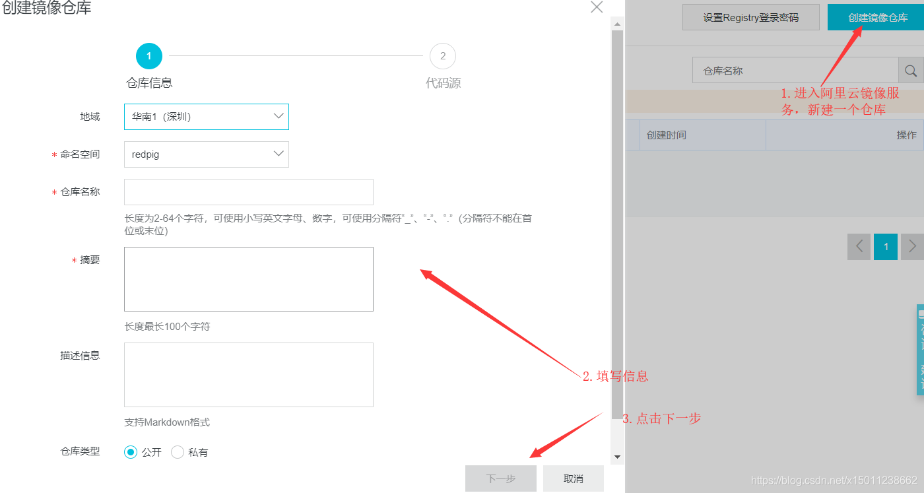The height and width of the screenshot is (493, 924).
Task: Click the 创建镜像仓库 button at top right
Action: click(876, 17)
